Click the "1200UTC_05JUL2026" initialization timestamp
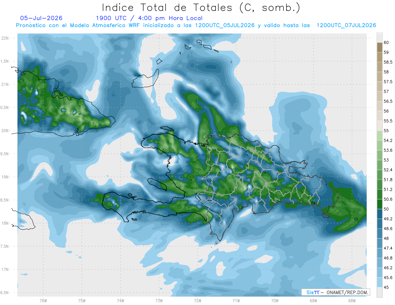 click(225, 25)
